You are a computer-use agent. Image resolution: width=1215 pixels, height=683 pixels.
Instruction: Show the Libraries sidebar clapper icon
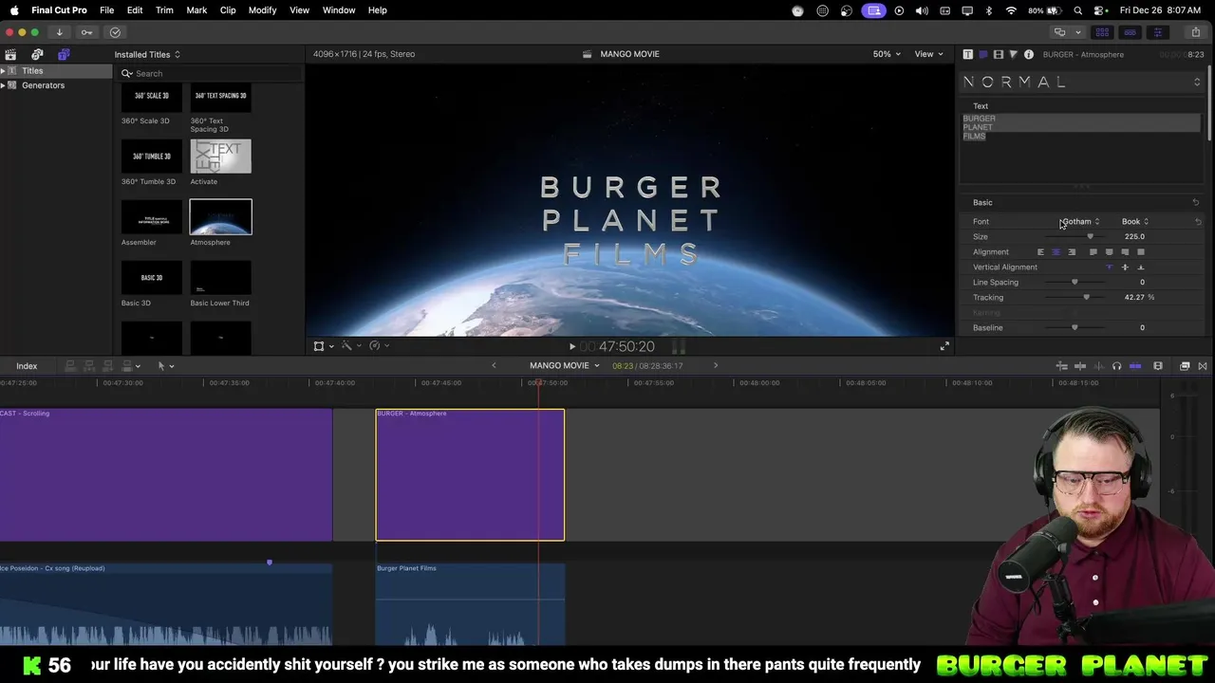[10, 54]
